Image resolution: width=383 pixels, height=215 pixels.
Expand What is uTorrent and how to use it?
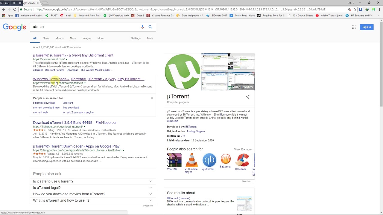click(93, 200)
